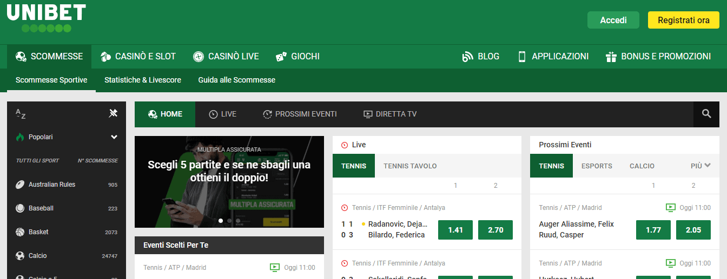Click the Giochi dice icon
The height and width of the screenshot is (279, 727).
[x=281, y=57]
